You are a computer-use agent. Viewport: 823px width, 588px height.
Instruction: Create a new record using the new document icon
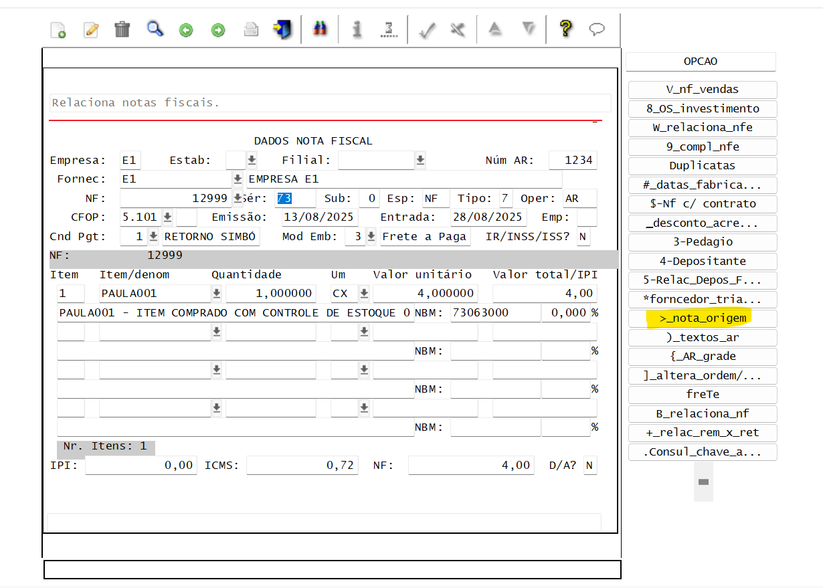(x=58, y=29)
